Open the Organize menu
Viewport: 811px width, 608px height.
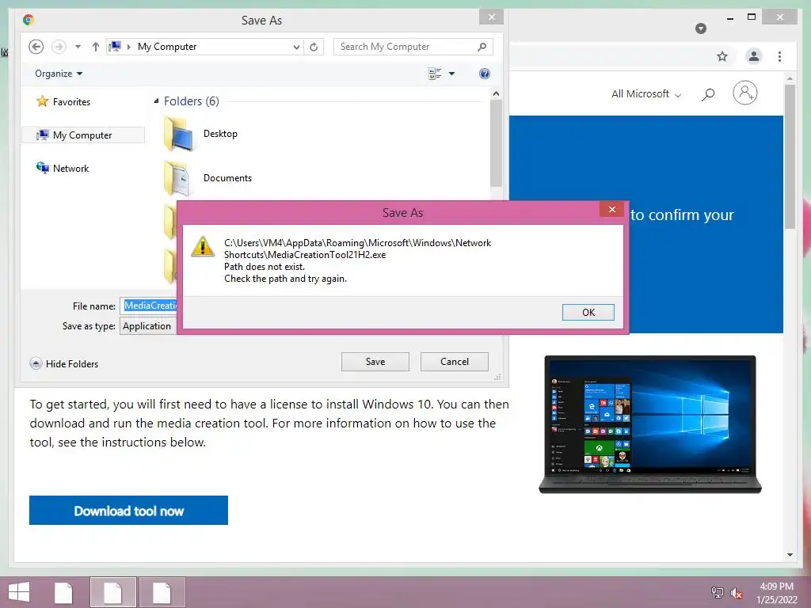(x=59, y=74)
